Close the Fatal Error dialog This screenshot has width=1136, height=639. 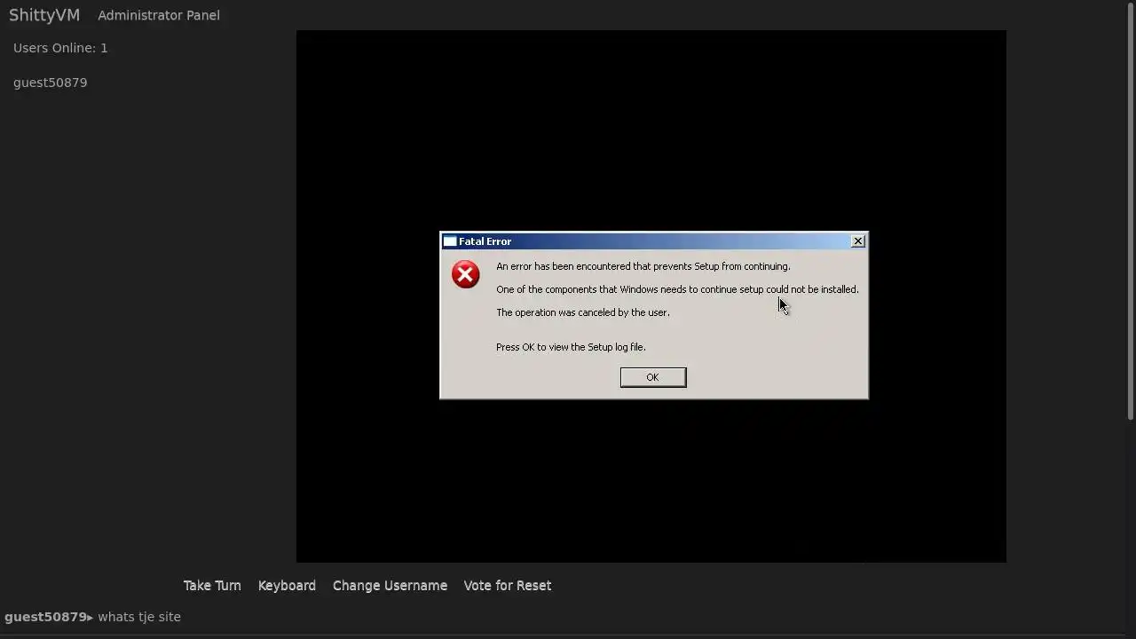point(857,241)
